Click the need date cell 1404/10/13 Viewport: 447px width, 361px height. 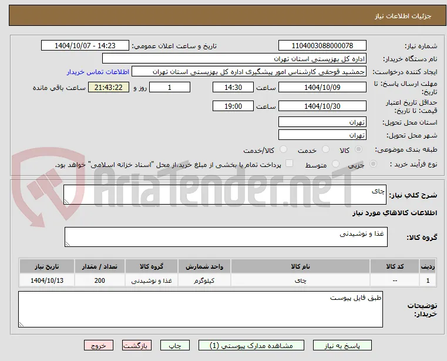[x=47, y=280]
